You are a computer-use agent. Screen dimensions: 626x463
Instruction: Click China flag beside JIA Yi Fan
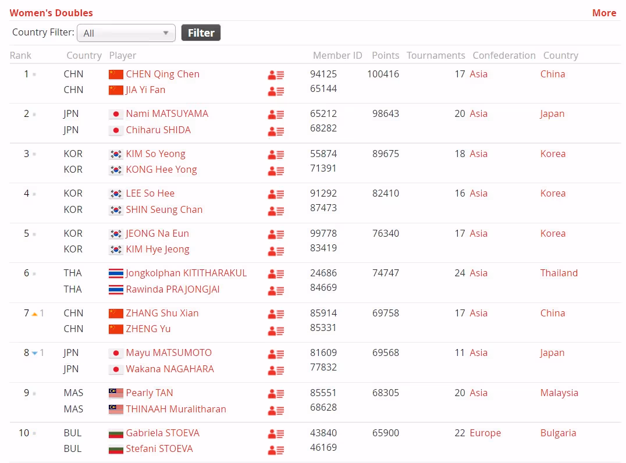click(x=116, y=90)
